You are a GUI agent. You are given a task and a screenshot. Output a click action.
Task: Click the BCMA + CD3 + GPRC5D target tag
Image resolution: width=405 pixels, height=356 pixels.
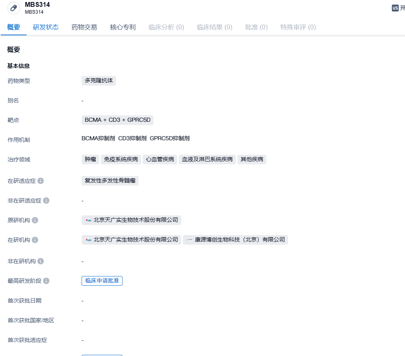[x=117, y=120]
